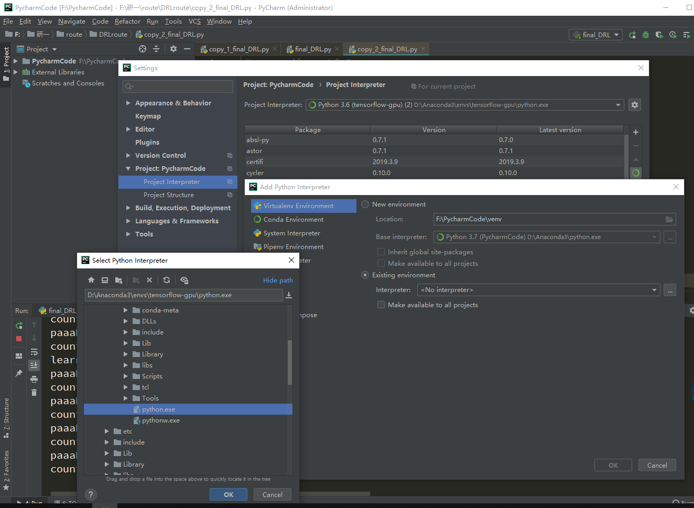The image size is (694, 508).
Task: Open the Navigate menu
Action: coord(72,21)
